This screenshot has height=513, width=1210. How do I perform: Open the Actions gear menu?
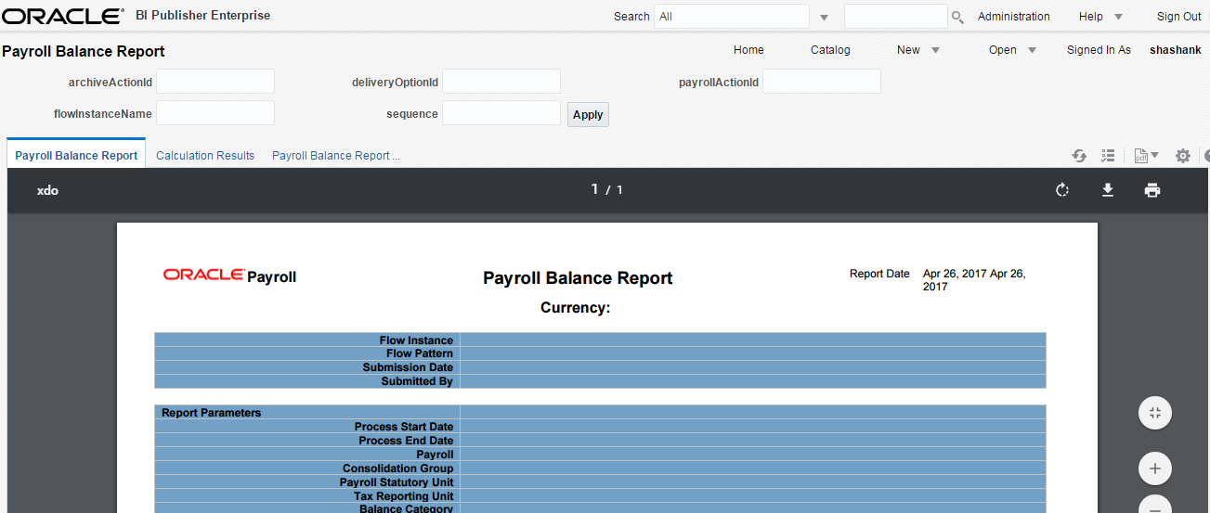point(1182,156)
